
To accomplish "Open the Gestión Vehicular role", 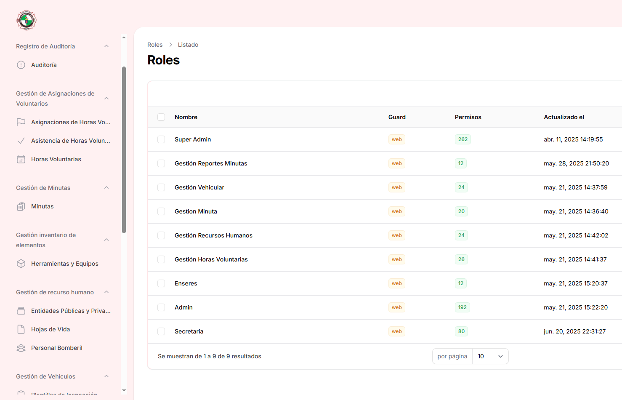I will [x=199, y=187].
